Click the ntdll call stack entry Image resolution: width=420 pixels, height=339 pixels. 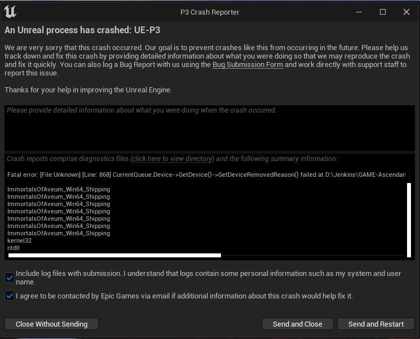pos(13,248)
